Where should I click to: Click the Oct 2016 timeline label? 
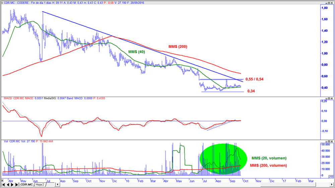246,181
